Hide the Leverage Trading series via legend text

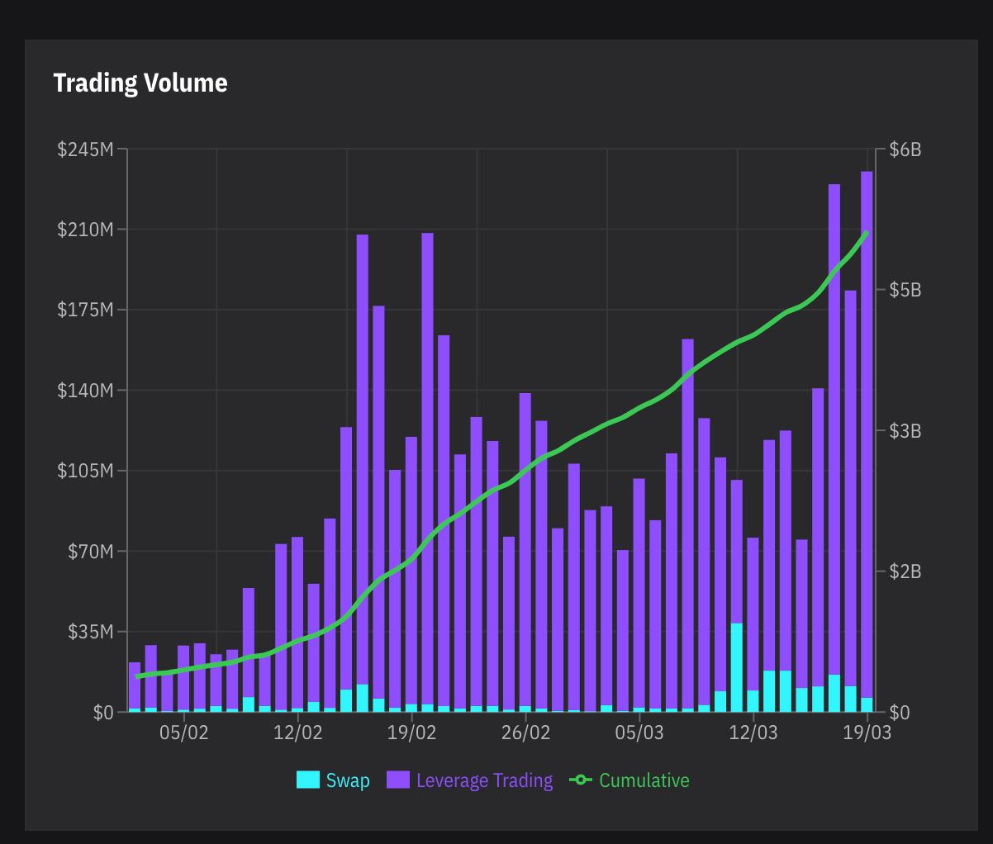click(x=484, y=780)
